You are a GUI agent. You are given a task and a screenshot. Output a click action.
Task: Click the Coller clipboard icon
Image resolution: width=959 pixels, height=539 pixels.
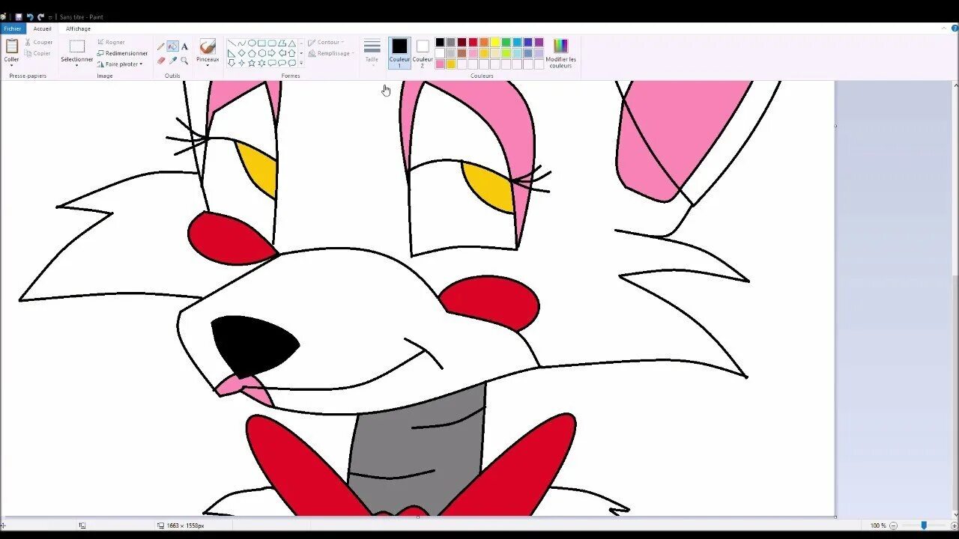tap(11, 46)
